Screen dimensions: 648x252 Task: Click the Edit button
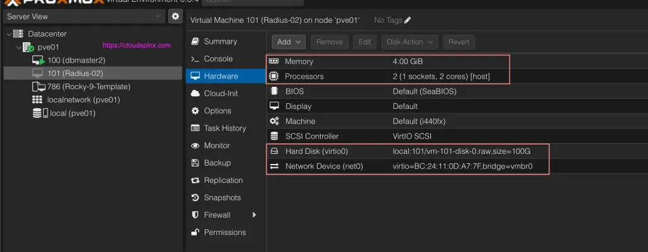tap(364, 42)
